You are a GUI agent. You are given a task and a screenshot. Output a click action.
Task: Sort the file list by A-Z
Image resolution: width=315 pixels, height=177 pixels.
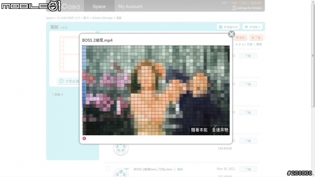click(240, 44)
